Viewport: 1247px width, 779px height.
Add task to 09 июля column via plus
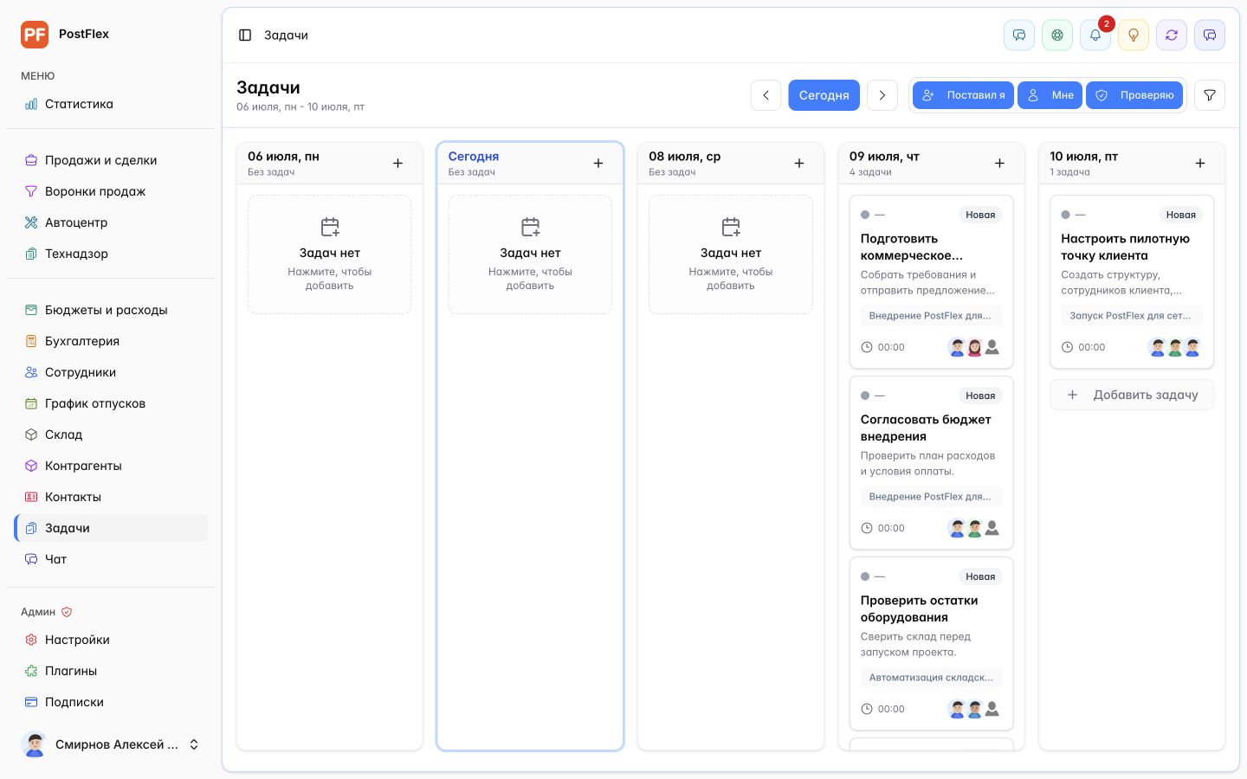coord(999,164)
